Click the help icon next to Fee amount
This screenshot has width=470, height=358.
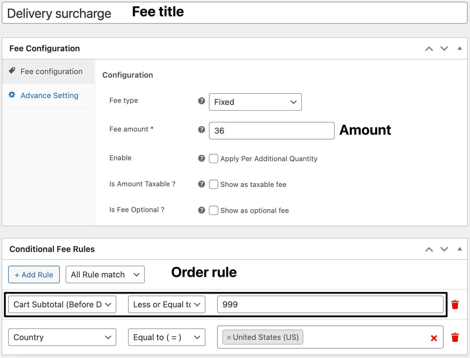click(x=201, y=129)
